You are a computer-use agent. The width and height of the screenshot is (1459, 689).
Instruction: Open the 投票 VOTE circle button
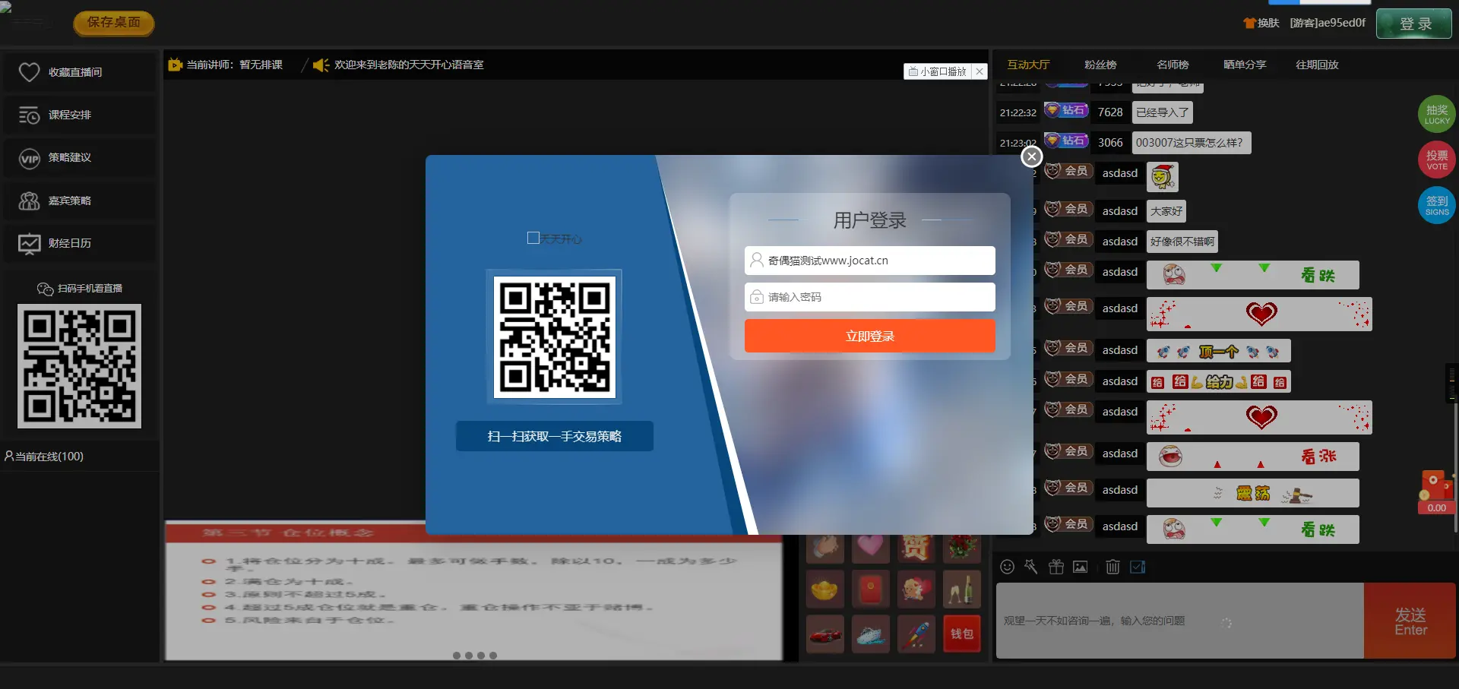[1437, 160]
